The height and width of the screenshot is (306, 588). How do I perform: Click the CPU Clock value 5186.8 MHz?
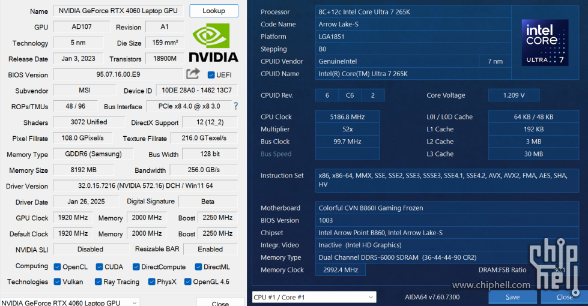[x=347, y=117]
